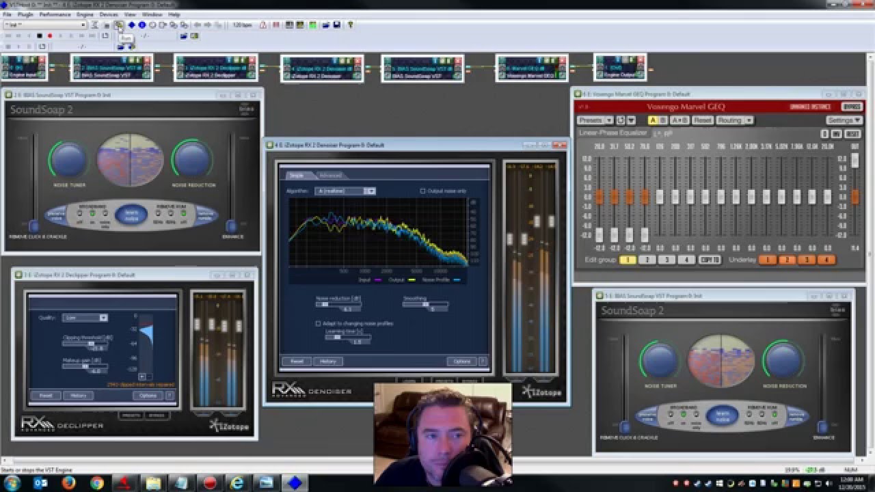Select Edit group 2 in Voxengo GEQ
Viewport: 875px width, 492px height.
coord(647,260)
